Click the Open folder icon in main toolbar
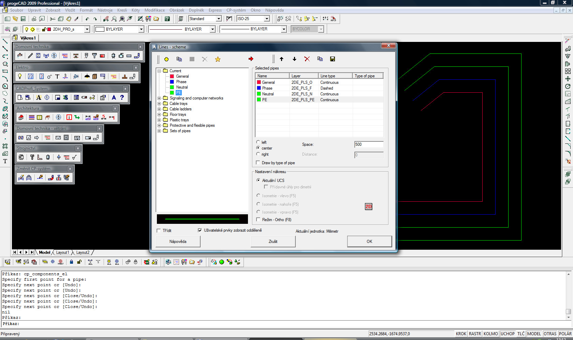 pos(15,19)
